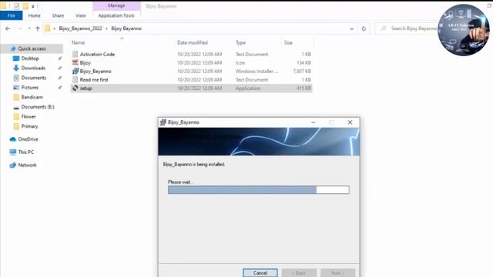This screenshot has height=277, width=493.
Task: Open OneDrive in navigation pane
Action: click(28, 139)
